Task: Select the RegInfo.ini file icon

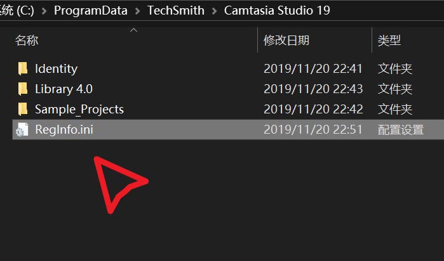Action: 23,130
